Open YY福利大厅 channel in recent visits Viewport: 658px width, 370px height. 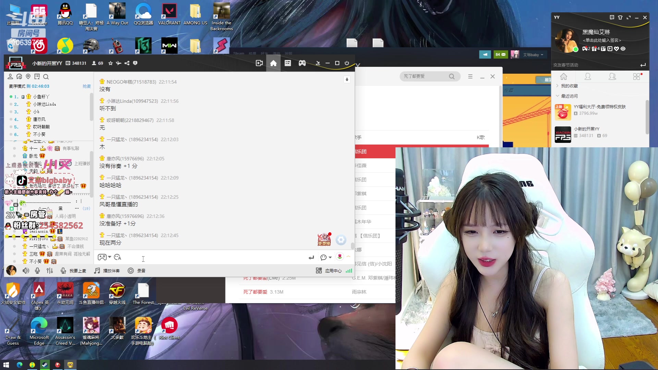coord(600,112)
